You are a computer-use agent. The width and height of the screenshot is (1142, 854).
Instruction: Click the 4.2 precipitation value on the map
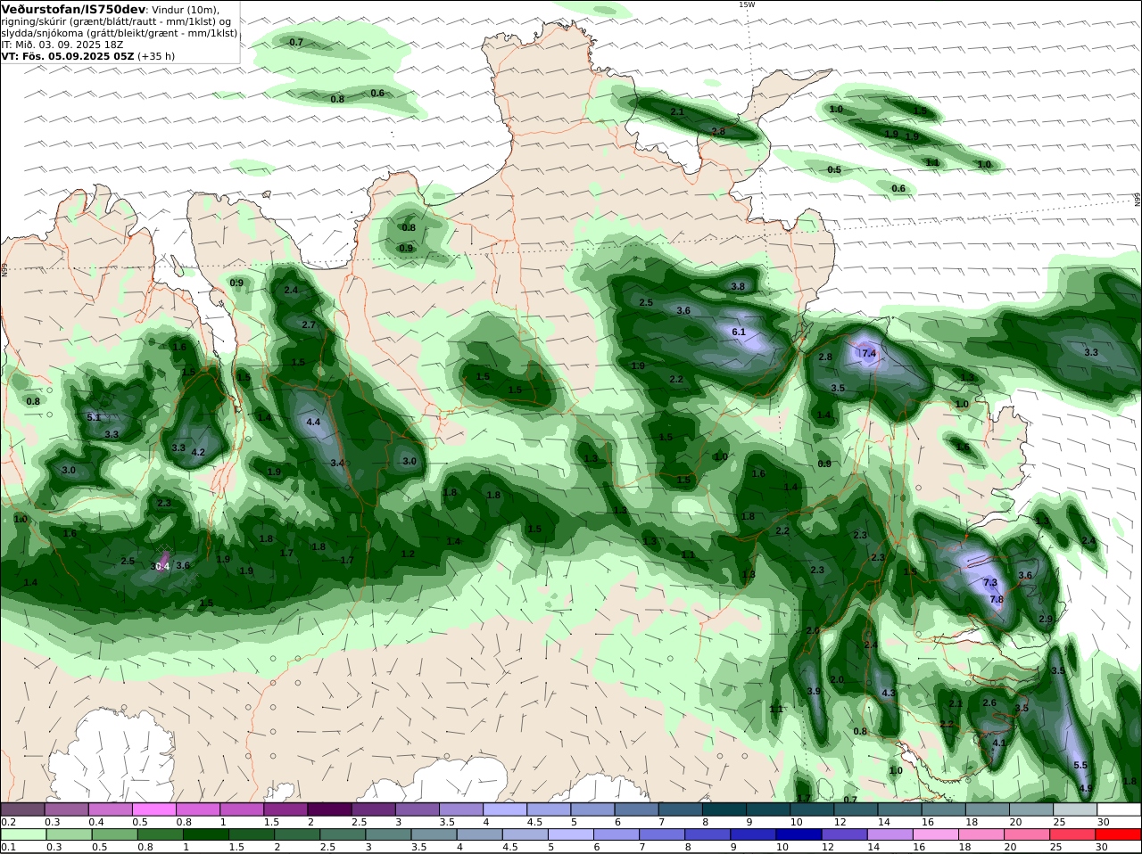(199, 452)
